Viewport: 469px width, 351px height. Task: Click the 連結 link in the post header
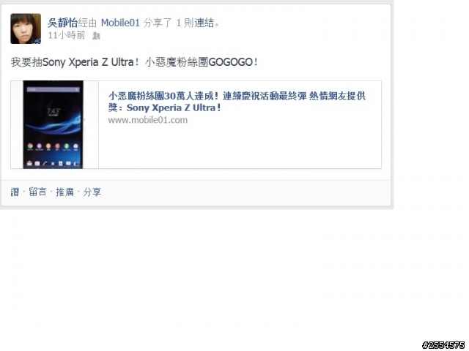[204, 23]
